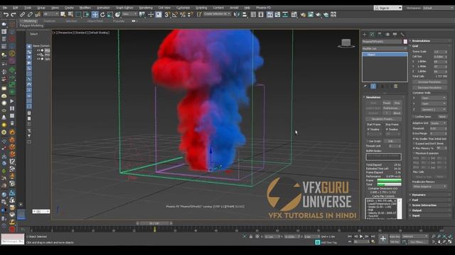Switch to the Utilities command panel tab

pyautogui.click(x=402, y=35)
